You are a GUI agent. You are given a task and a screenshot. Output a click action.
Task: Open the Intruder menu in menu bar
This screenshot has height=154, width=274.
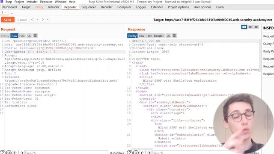point(32,2)
